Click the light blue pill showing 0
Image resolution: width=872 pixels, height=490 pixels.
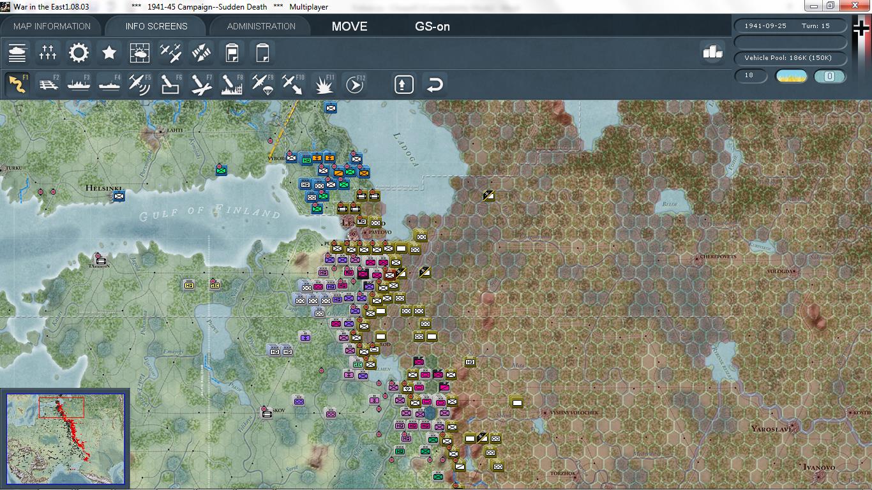[830, 76]
